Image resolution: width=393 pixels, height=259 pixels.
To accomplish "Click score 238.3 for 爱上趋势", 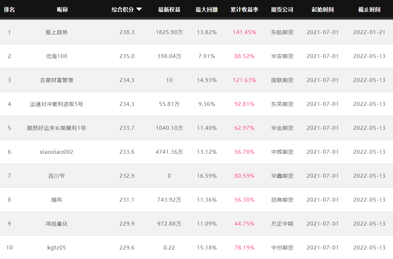I will point(127,32).
